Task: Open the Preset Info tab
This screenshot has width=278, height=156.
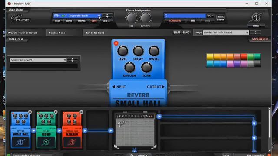Action: click(15, 39)
